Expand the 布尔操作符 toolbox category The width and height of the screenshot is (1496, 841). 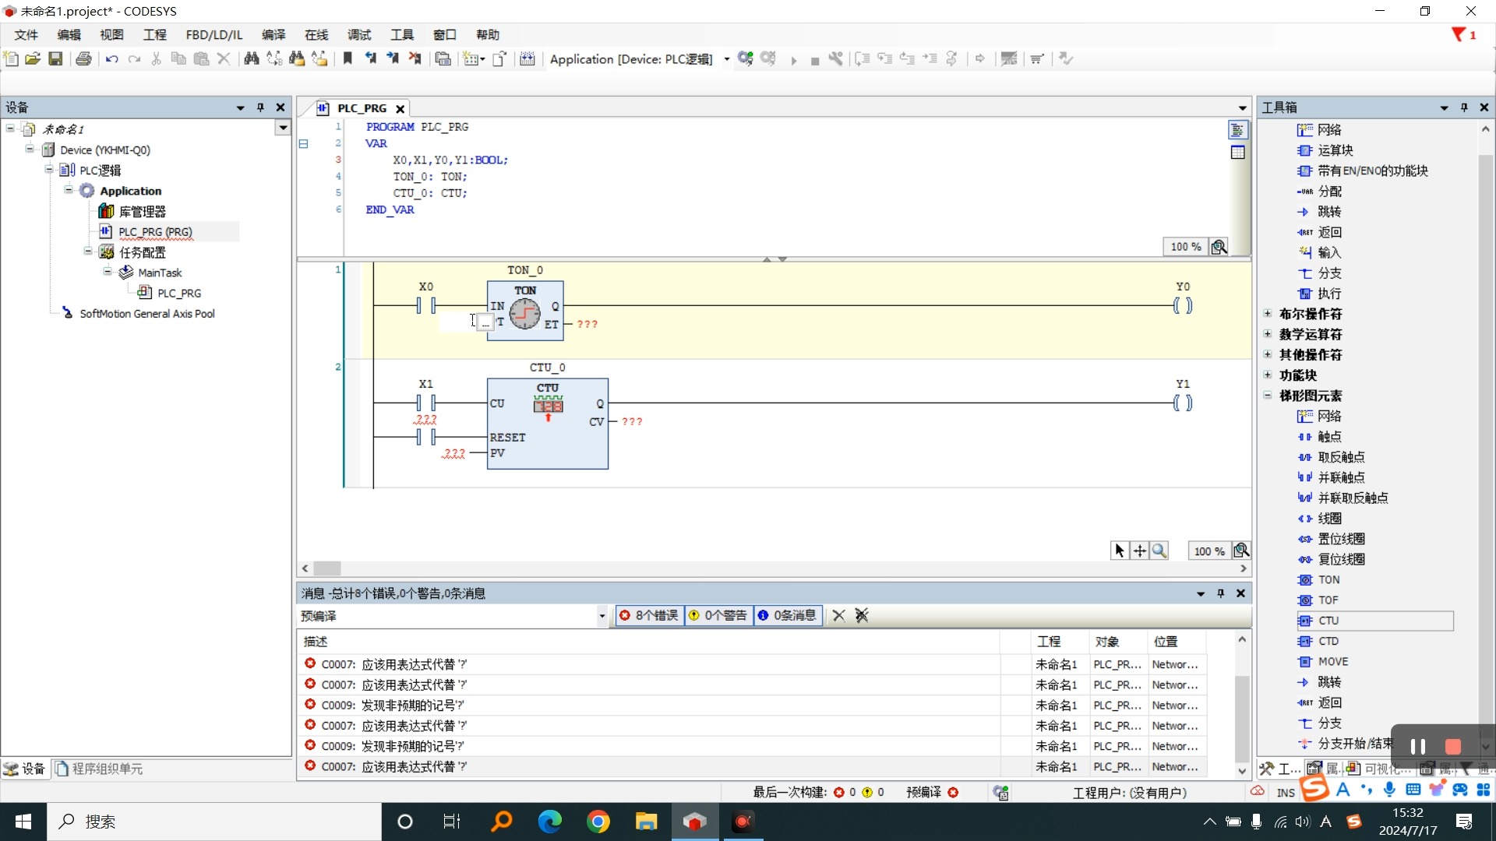[x=1268, y=314]
